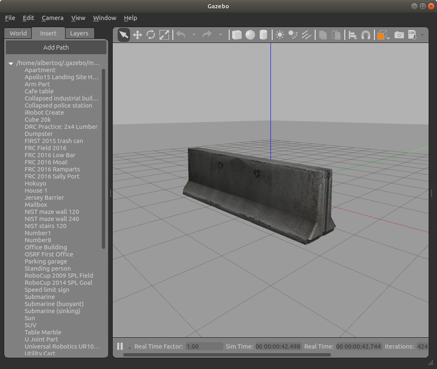Screen dimensions: 437x369
Task: Open the redo history dropdown arrow
Action: tap(220, 35)
